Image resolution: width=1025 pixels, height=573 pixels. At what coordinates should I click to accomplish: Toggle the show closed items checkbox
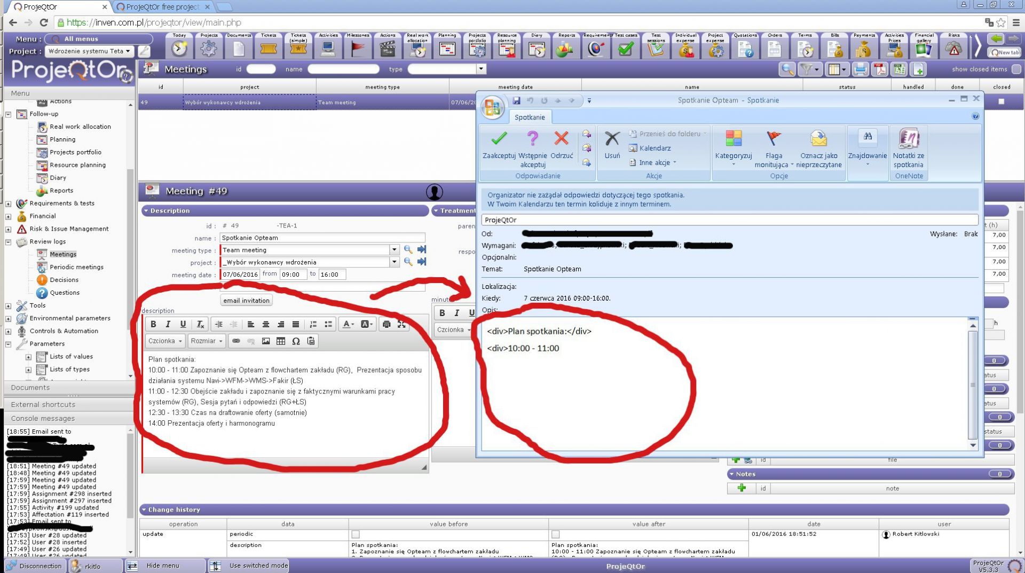click(x=1016, y=69)
